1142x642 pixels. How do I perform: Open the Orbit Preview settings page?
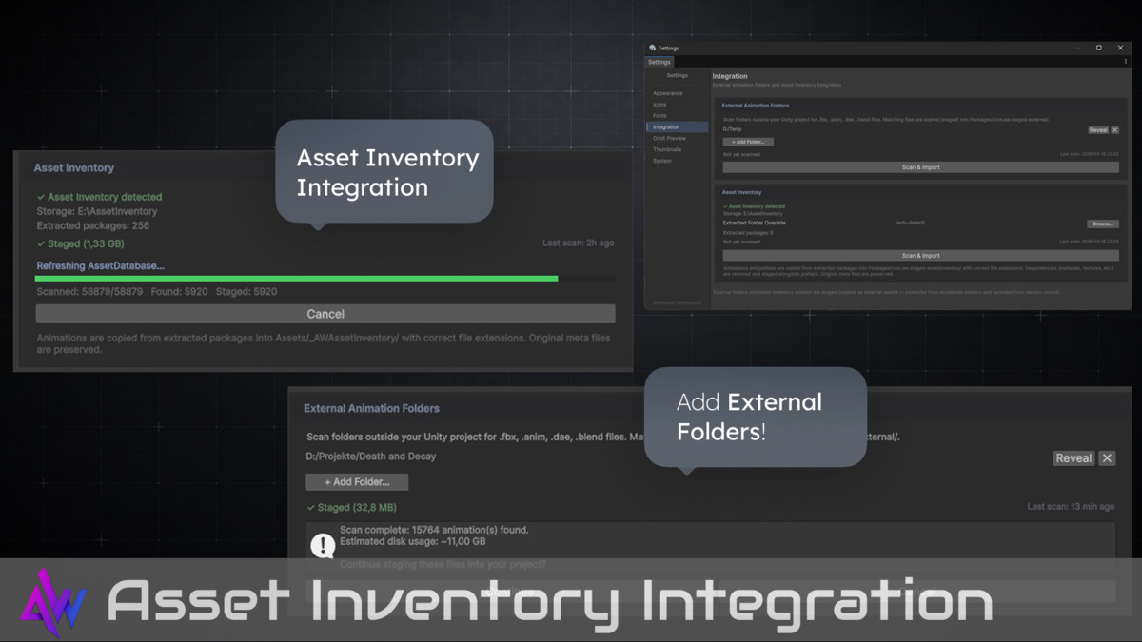point(669,138)
